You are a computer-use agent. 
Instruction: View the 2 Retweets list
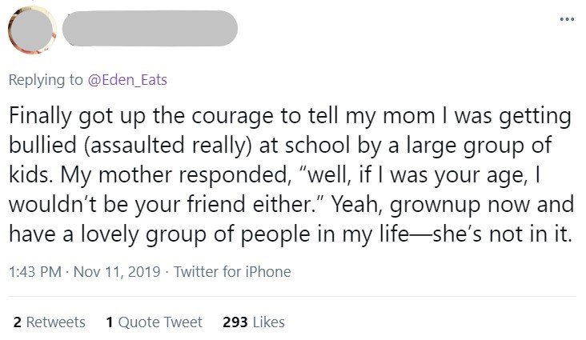[50, 322]
